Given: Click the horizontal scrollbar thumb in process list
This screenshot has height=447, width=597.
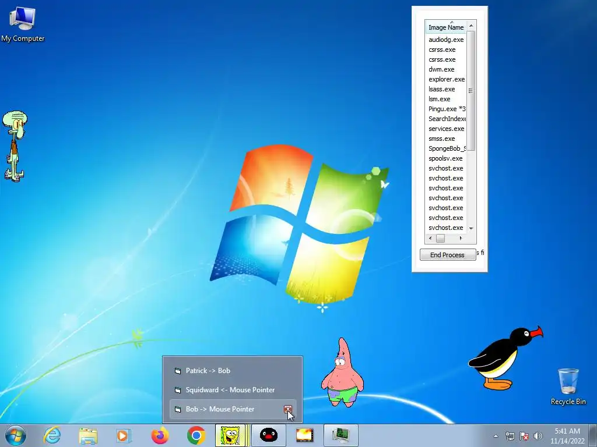Looking at the screenshot, I should click(441, 238).
